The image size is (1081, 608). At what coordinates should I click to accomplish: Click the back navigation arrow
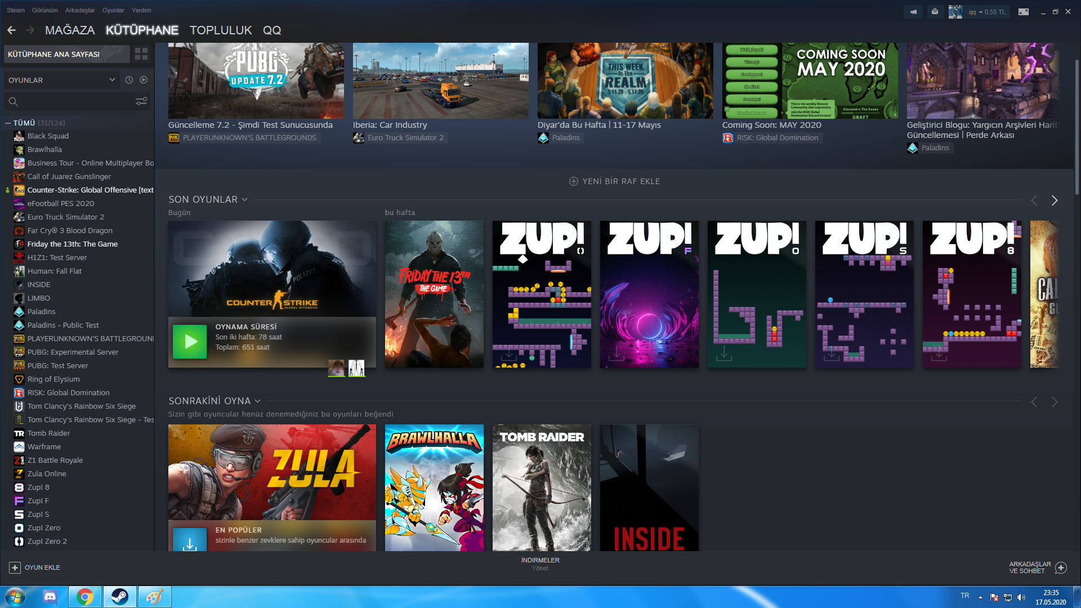pyautogui.click(x=11, y=30)
